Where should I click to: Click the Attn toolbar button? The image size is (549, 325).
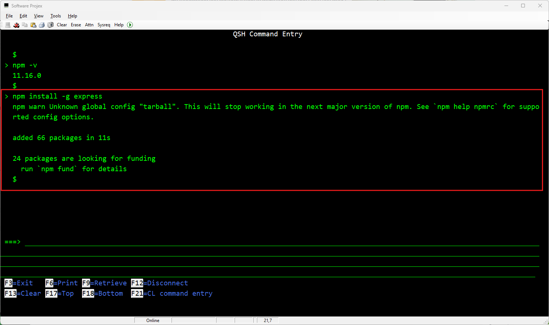click(x=89, y=25)
